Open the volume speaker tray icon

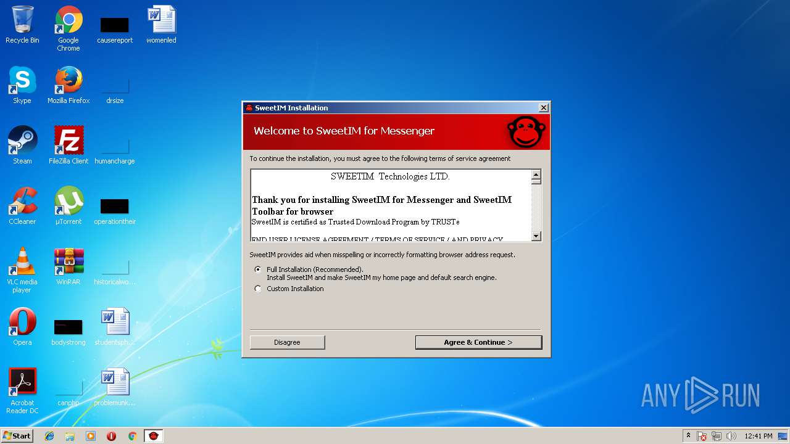pyautogui.click(x=731, y=436)
